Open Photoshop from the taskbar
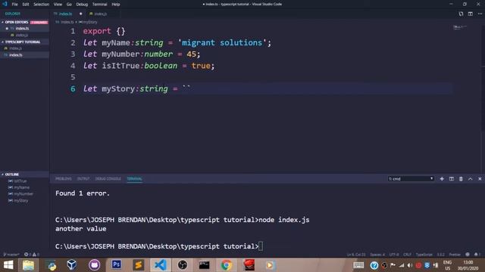Image resolution: width=485 pixels, height=272 pixels. [x=116, y=265]
